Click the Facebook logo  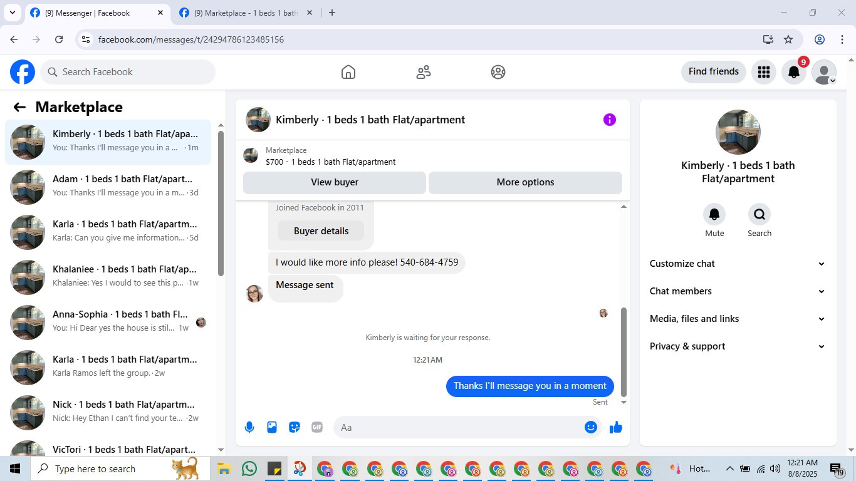(x=23, y=72)
